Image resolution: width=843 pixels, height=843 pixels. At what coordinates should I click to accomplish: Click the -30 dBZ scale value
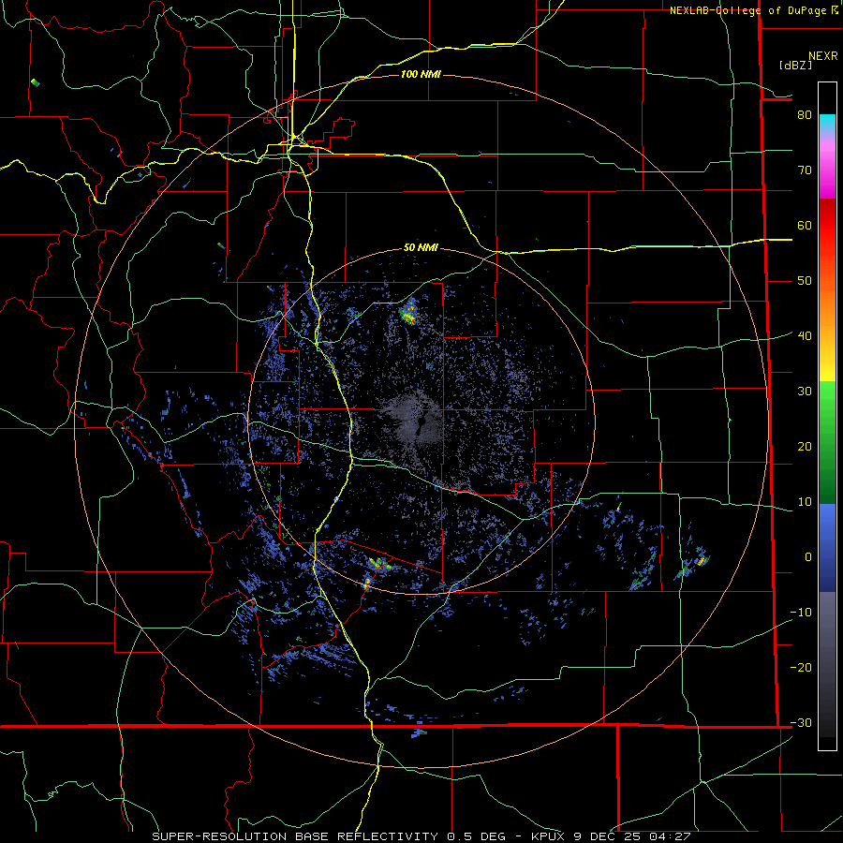point(801,723)
